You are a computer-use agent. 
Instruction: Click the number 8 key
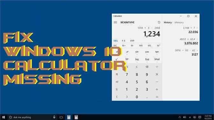(137, 74)
